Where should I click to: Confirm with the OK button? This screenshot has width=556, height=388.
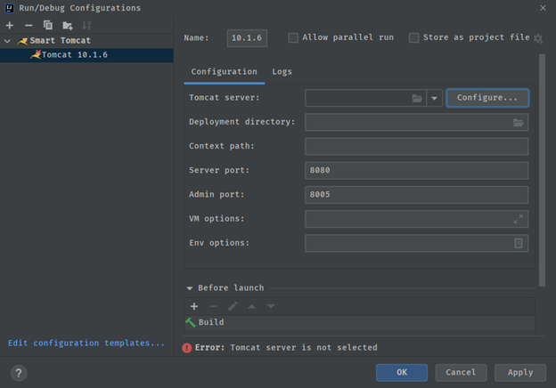point(402,372)
